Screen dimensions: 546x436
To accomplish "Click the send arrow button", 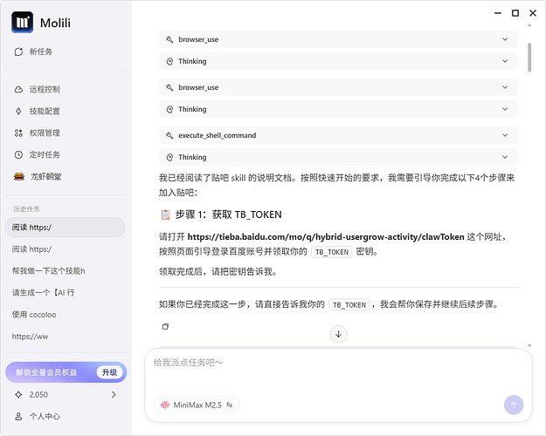I will 514,405.
